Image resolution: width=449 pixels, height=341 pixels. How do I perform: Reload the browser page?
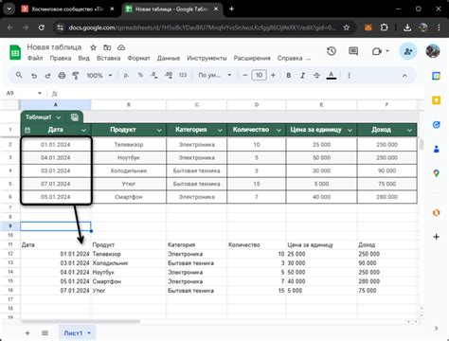coord(42,27)
